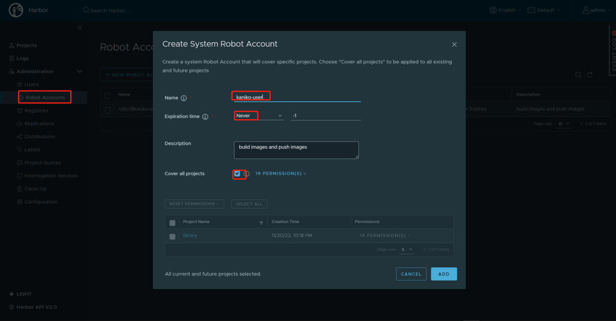616x321 pixels.
Task: Click the Project Quotas icon
Action: [x=19, y=162]
